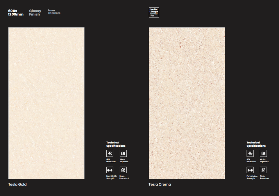Screen dimensions: 279x196
Task: Click the 95% Reflection icon beside Tesla Crema
Action: [250, 153]
